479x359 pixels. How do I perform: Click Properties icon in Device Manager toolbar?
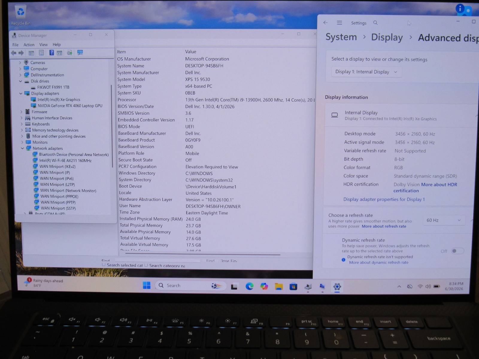41,53
